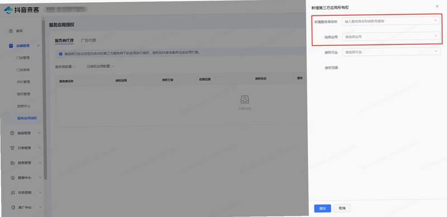Viewport: 447px width, 217px height.
Task: Click the 店铺管理 store icon
Action: [x=11, y=46]
